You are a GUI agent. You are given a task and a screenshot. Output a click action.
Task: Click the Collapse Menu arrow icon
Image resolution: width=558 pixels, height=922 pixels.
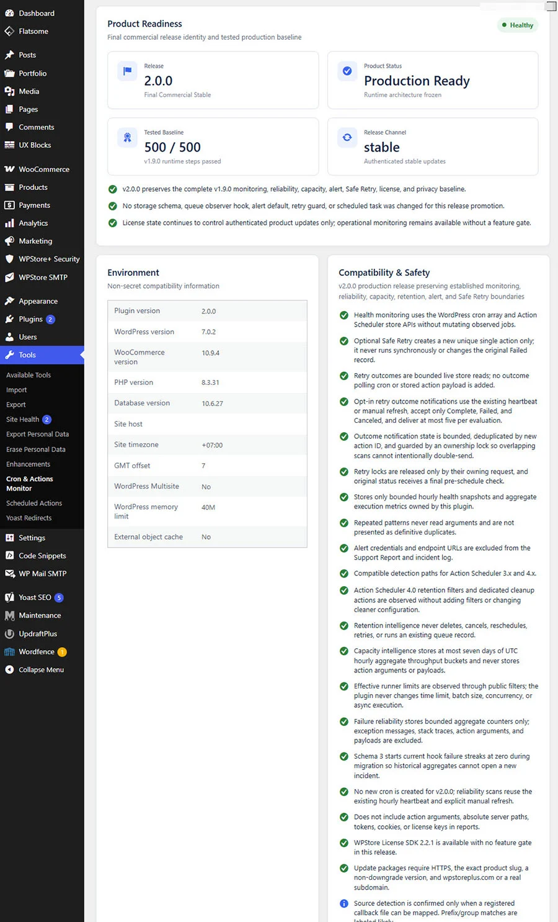[9, 669]
